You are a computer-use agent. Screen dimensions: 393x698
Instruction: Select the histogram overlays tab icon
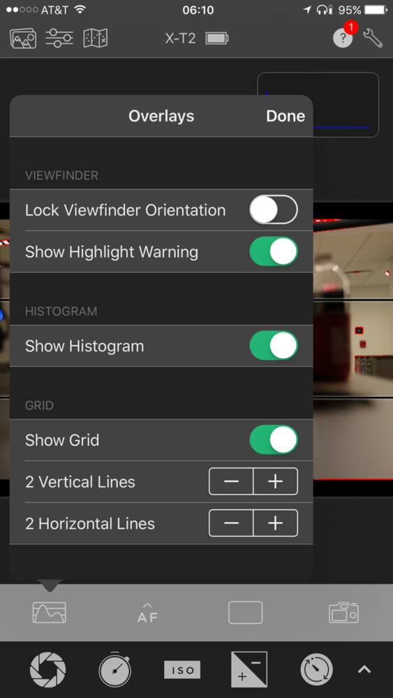pyautogui.click(x=49, y=613)
